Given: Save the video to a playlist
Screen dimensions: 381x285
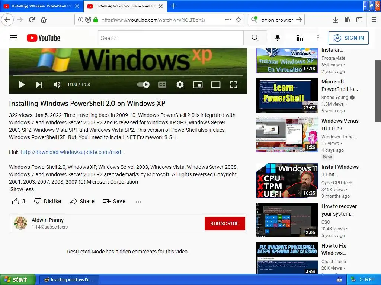Looking at the screenshot, I should (x=114, y=201).
